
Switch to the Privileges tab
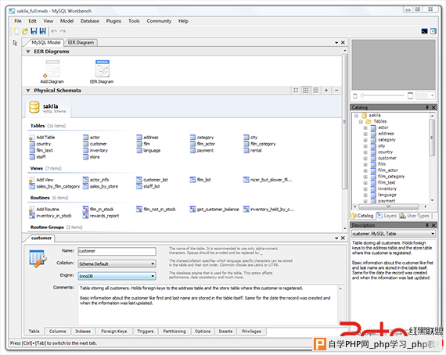click(x=251, y=331)
